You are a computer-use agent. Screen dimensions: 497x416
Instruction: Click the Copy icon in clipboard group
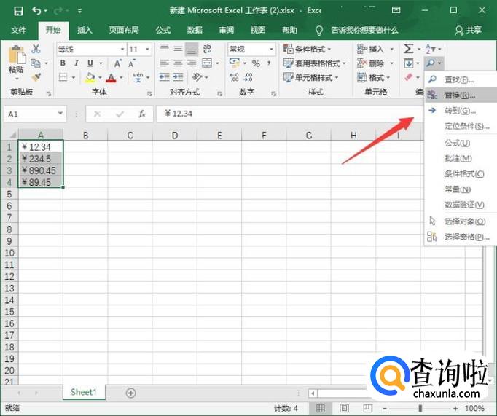coord(36,63)
